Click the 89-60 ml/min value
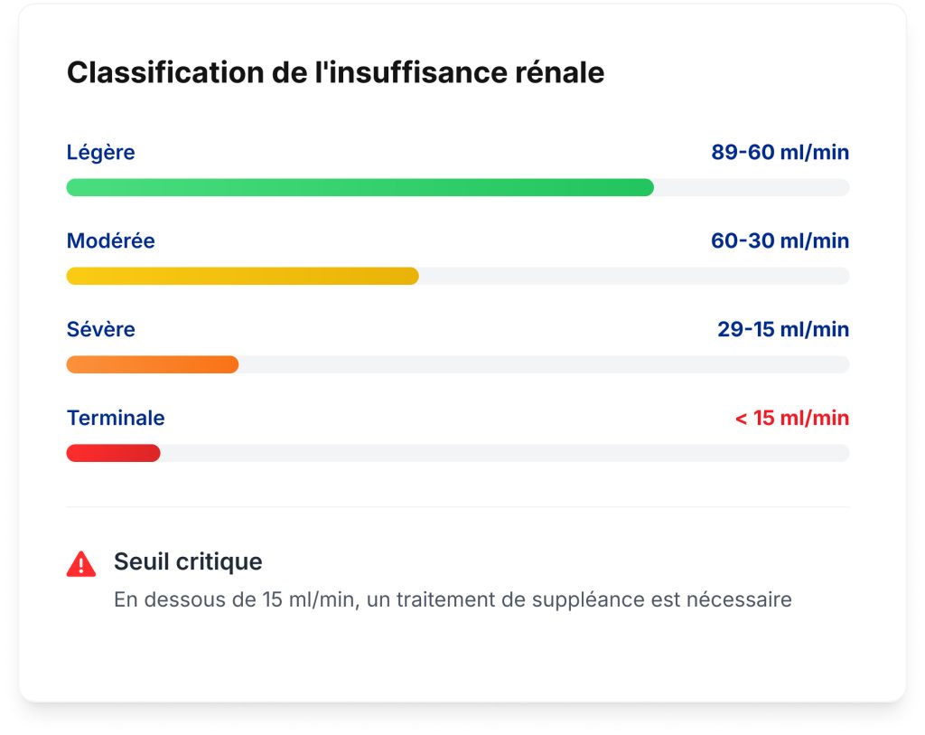This screenshot has width=925, height=735. click(780, 152)
